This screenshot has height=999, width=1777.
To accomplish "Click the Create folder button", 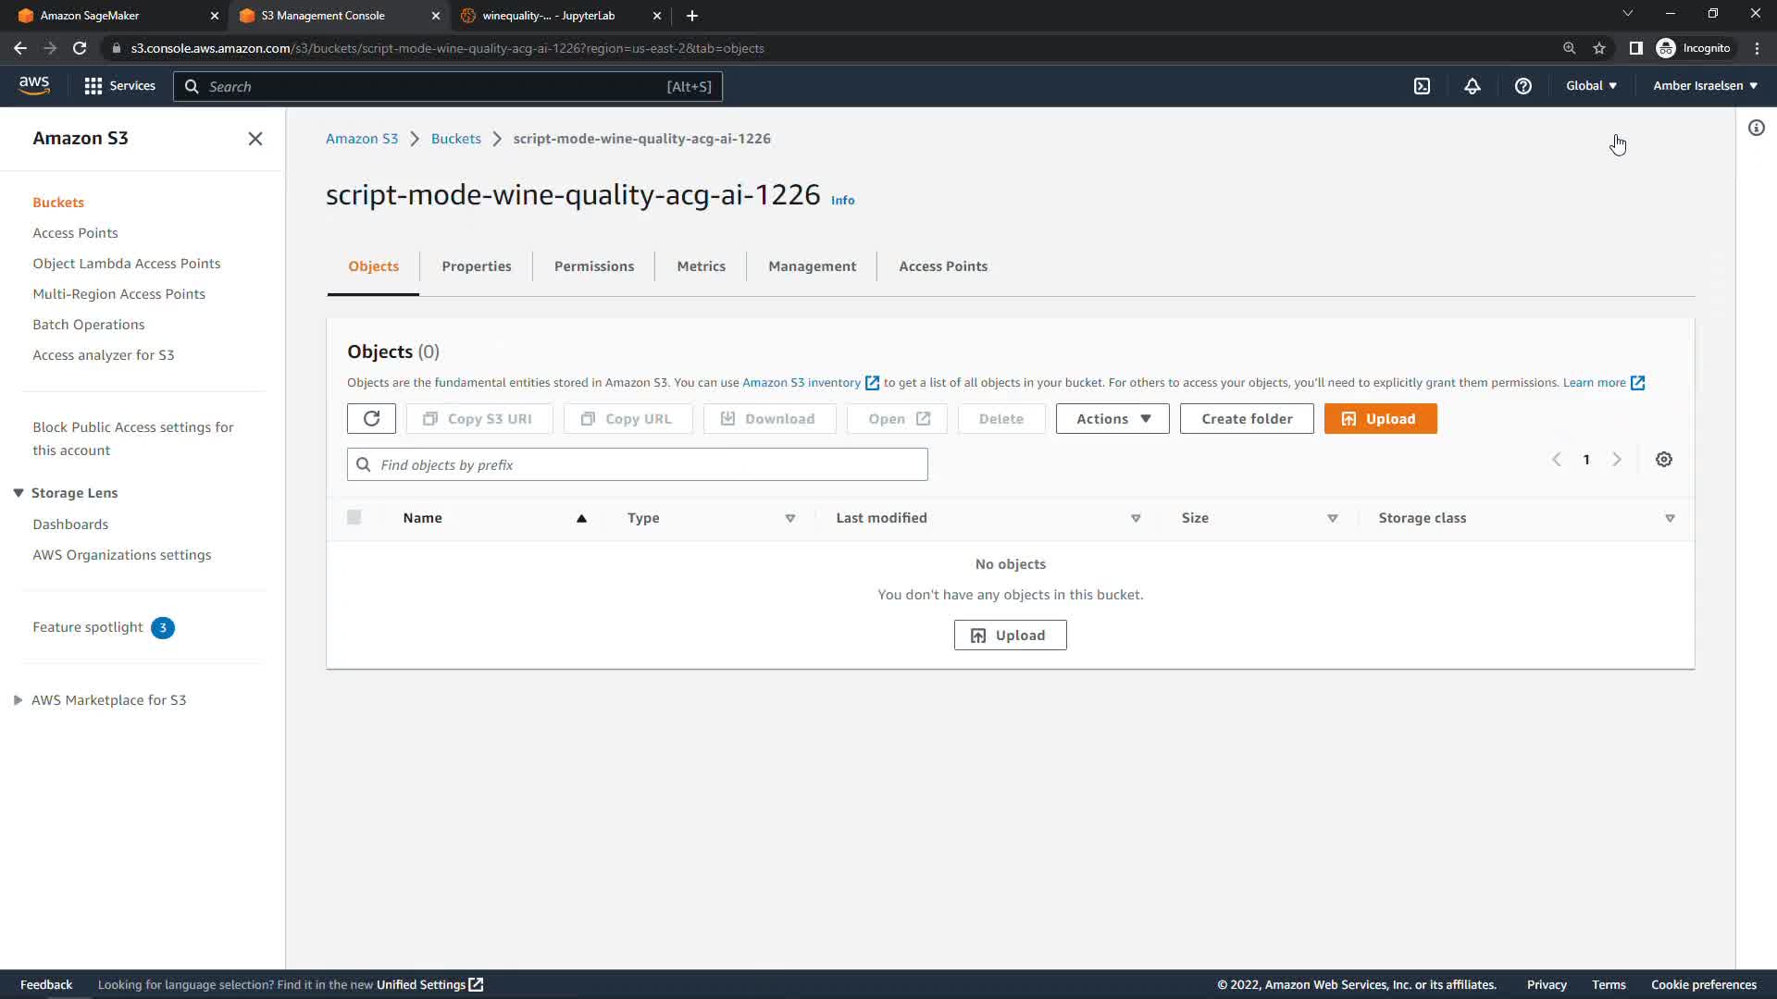I will [1247, 419].
